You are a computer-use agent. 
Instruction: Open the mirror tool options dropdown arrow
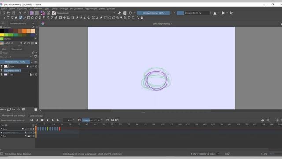(x=219, y=13)
